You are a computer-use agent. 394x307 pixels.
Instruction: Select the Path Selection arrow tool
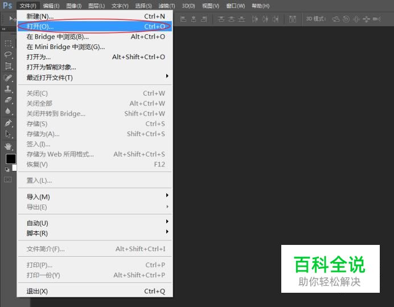coord(8,134)
